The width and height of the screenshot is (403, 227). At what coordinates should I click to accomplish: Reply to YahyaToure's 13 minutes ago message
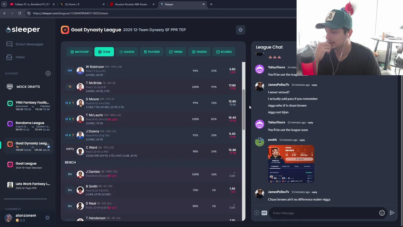(310, 123)
